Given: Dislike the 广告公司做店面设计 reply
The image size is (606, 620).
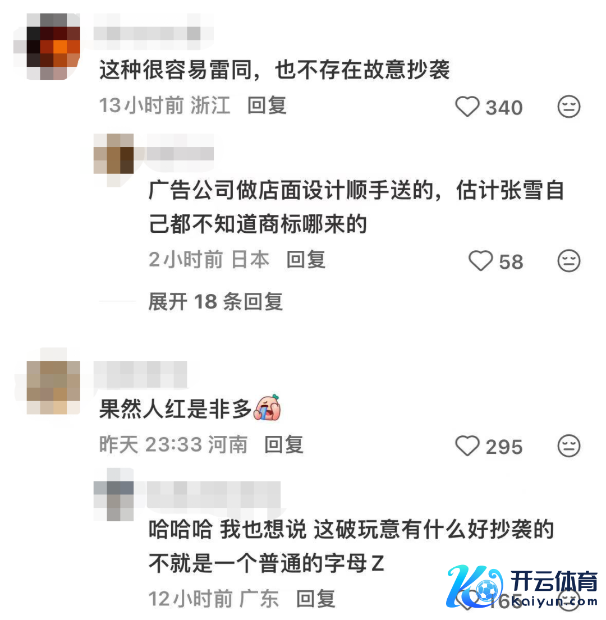Looking at the screenshot, I should pos(568,261).
